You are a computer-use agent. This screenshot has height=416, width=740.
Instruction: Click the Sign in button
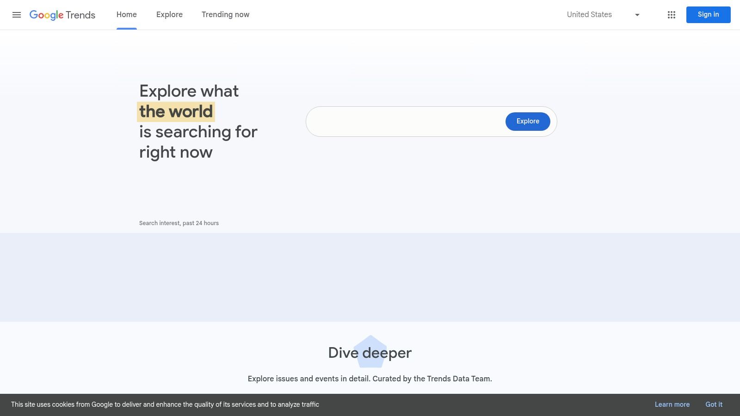pos(708,14)
